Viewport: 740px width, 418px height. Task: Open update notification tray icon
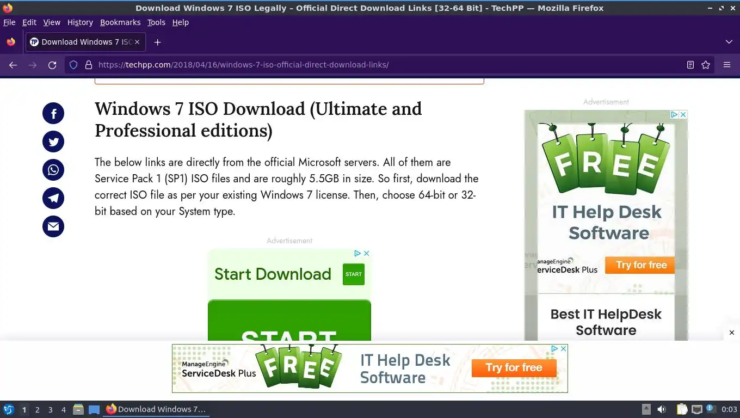coord(711,409)
